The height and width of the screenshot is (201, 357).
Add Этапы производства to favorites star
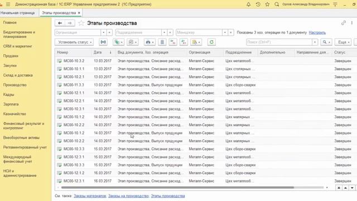(x=81, y=23)
